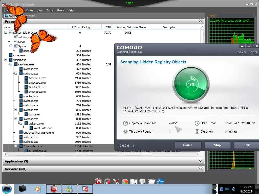Collapse the Processes panel chevron
This screenshot has height=194, width=259.
(200, 21)
